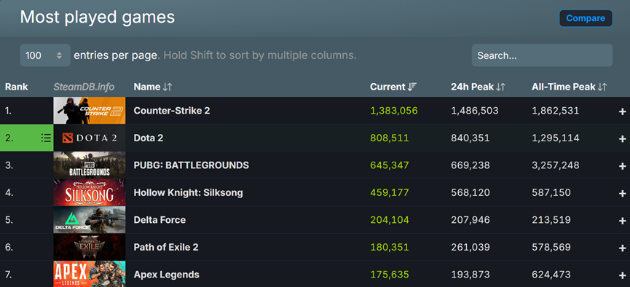Select 24h peak value 840,351
The height and width of the screenshot is (287, 630).
click(470, 138)
